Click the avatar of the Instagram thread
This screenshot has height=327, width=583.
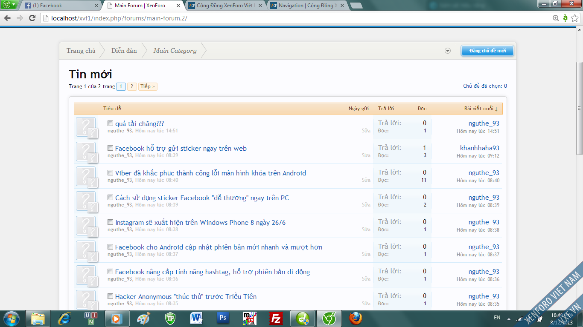point(86,226)
